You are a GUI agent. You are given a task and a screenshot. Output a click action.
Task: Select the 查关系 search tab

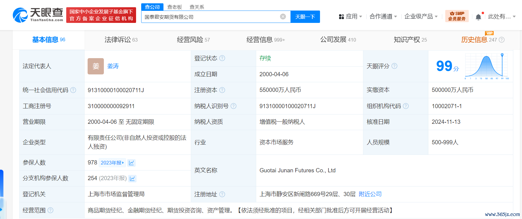tap(197, 7)
